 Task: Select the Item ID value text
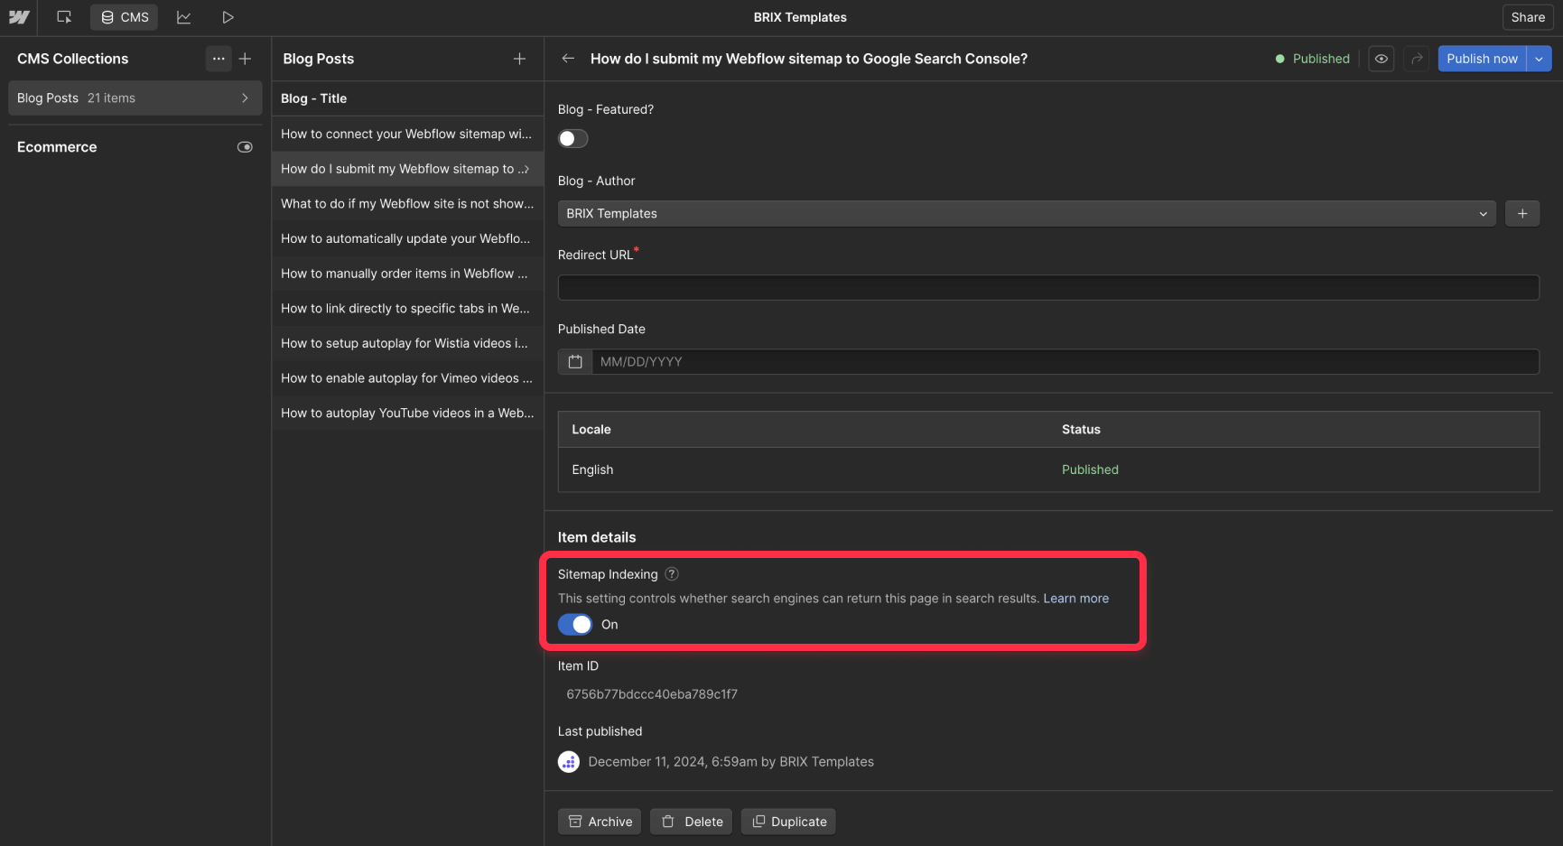[x=652, y=694]
